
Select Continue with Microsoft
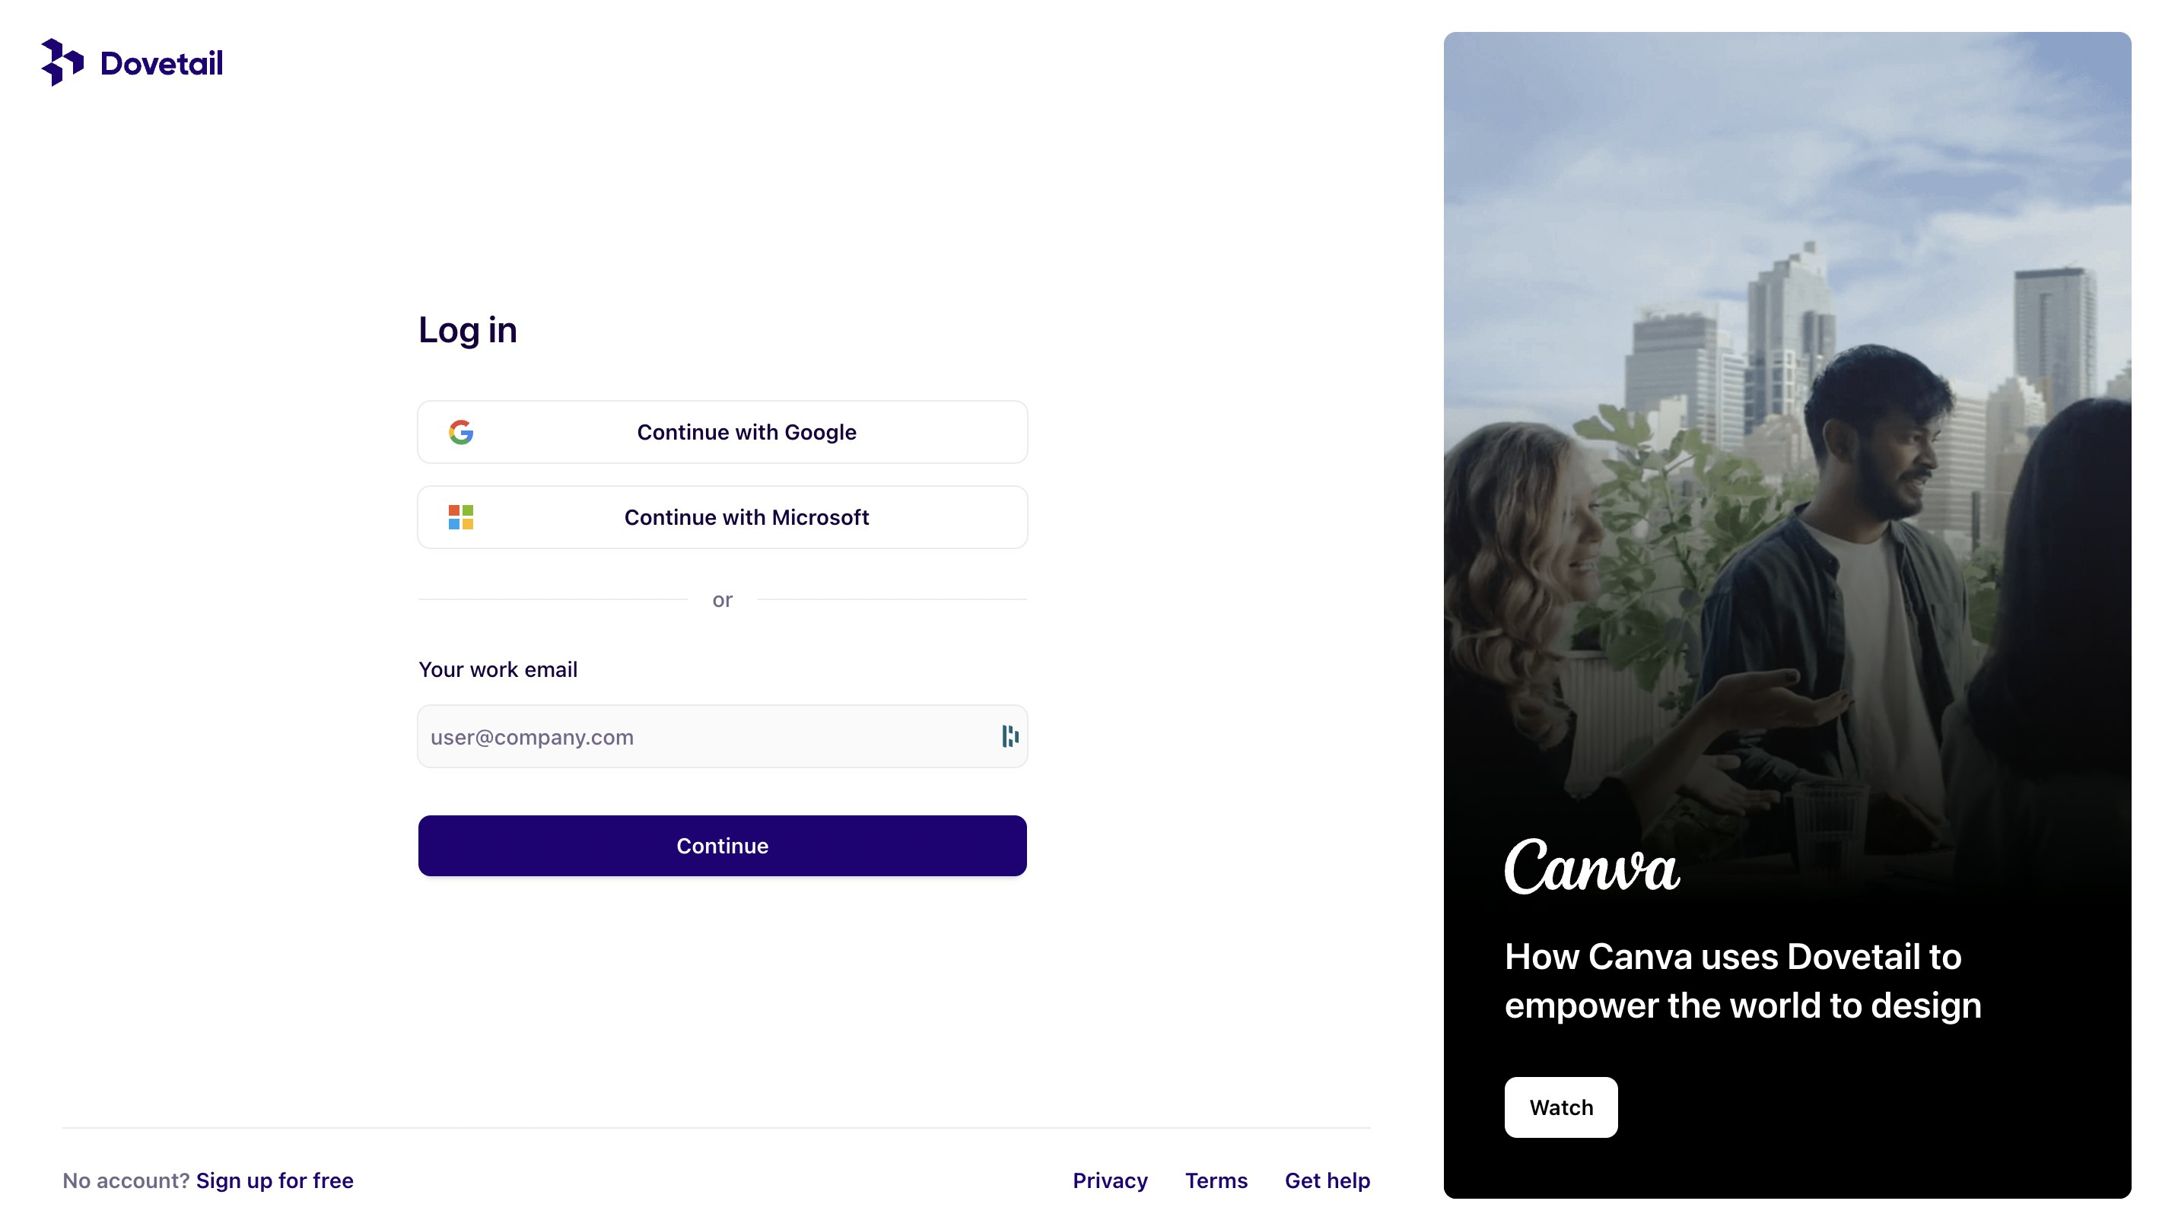pyautogui.click(x=722, y=517)
